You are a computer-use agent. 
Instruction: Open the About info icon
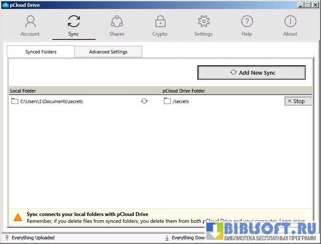point(290,21)
